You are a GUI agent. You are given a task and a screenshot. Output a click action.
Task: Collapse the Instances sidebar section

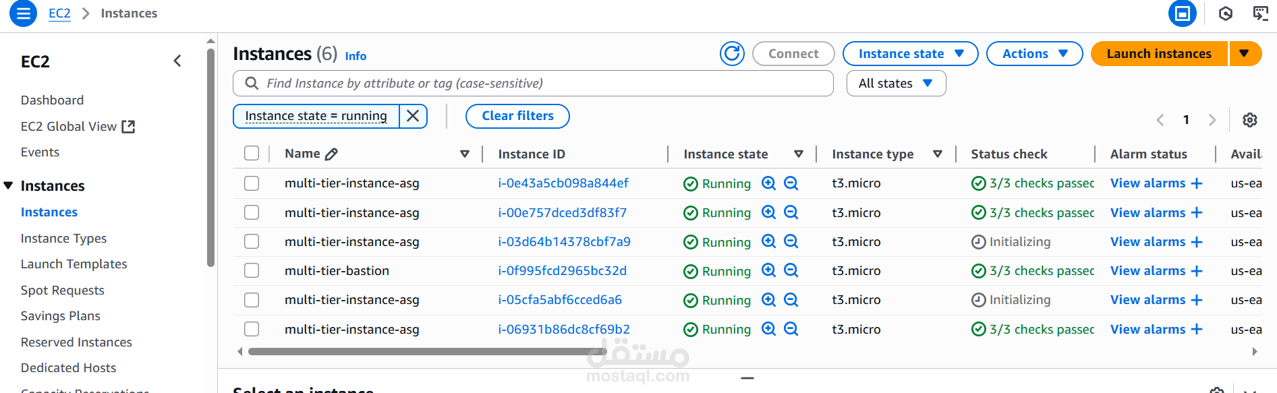(x=9, y=185)
